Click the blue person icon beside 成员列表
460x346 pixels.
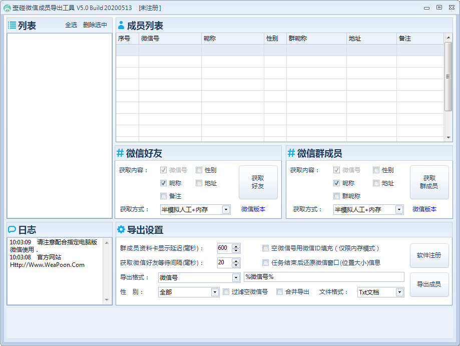121,25
